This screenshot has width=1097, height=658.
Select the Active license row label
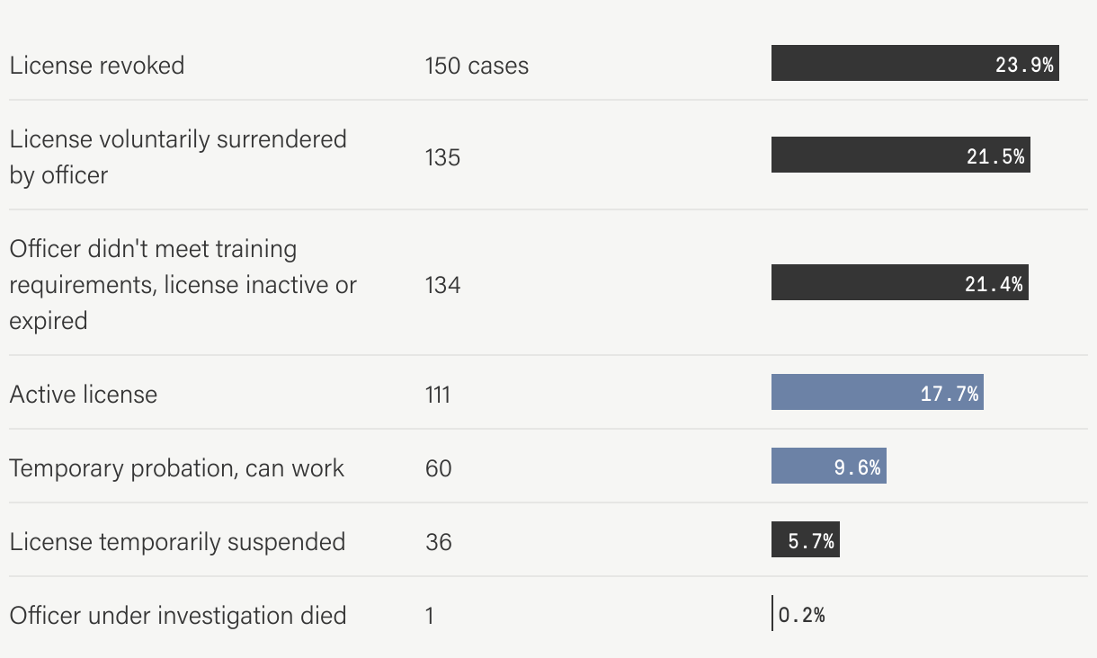pyautogui.click(x=84, y=394)
